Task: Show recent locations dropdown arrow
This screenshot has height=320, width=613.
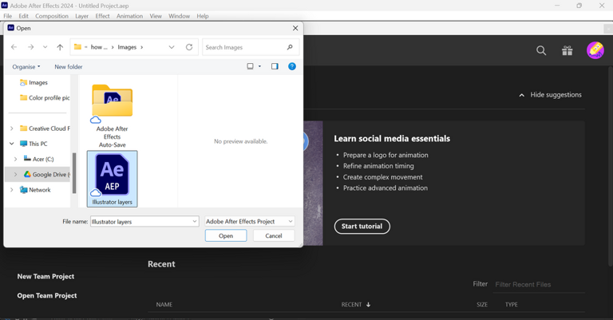Action: click(x=45, y=47)
